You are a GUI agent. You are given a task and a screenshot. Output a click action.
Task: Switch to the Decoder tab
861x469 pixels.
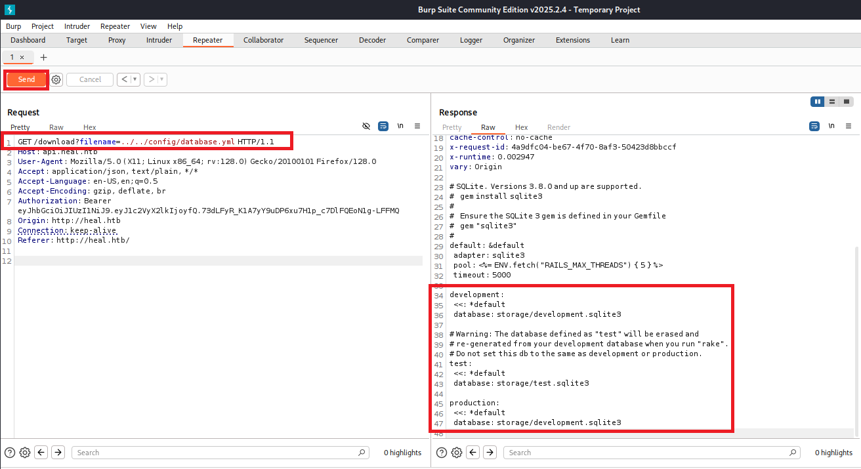(x=372, y=40)
